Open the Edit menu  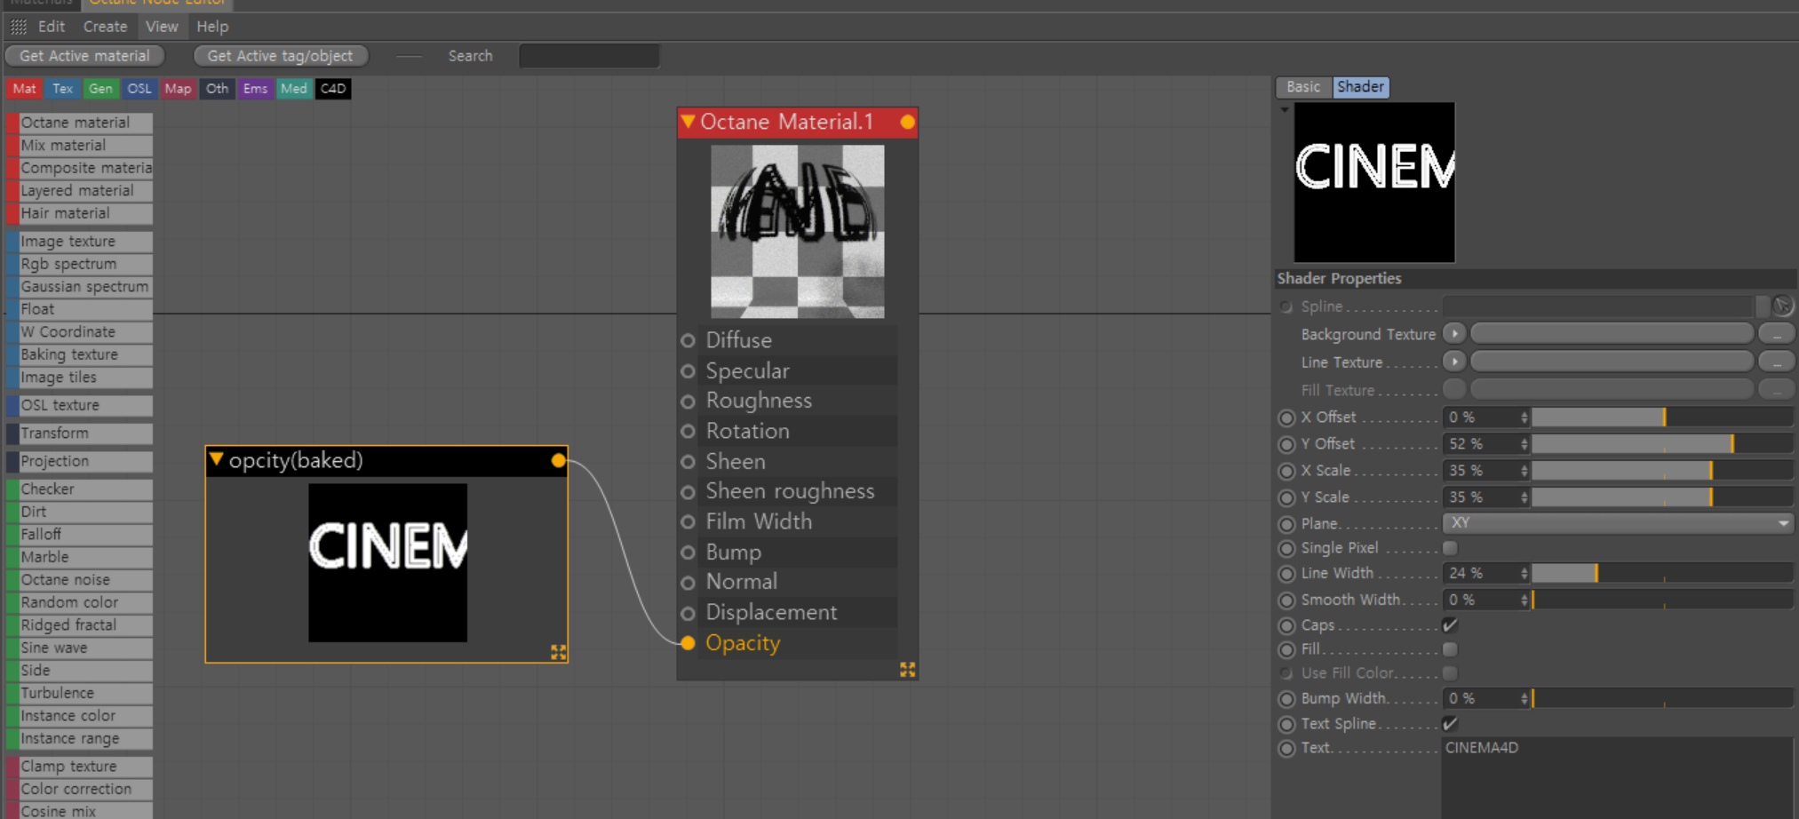(x=52, y=27)
